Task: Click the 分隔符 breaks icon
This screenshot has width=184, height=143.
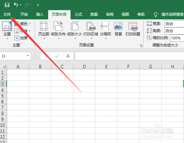Action: pos(105,26)
